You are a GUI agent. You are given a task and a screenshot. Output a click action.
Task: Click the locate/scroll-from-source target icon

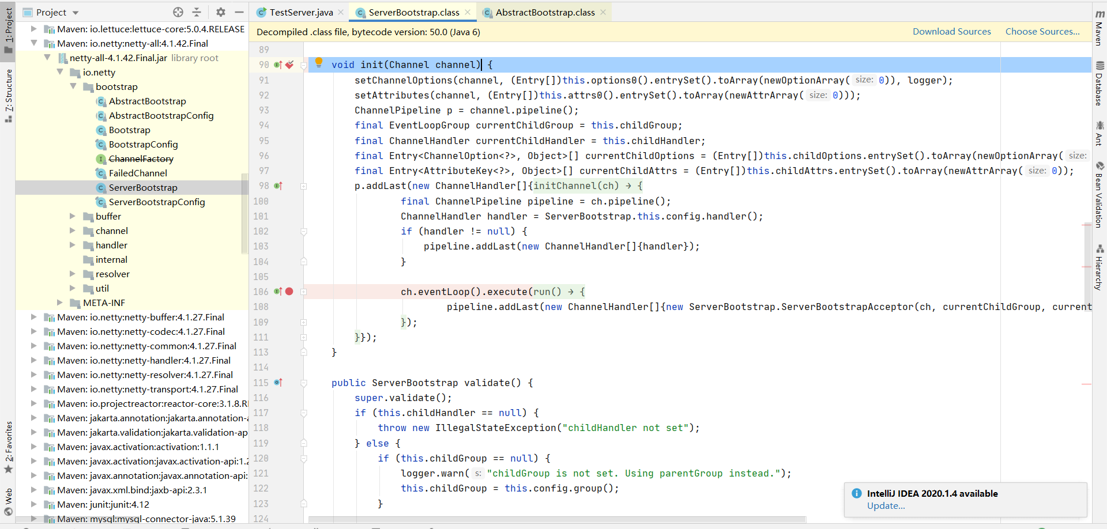pos(178,12)
